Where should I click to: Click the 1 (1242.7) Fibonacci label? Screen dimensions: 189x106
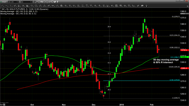coord(176,98)
